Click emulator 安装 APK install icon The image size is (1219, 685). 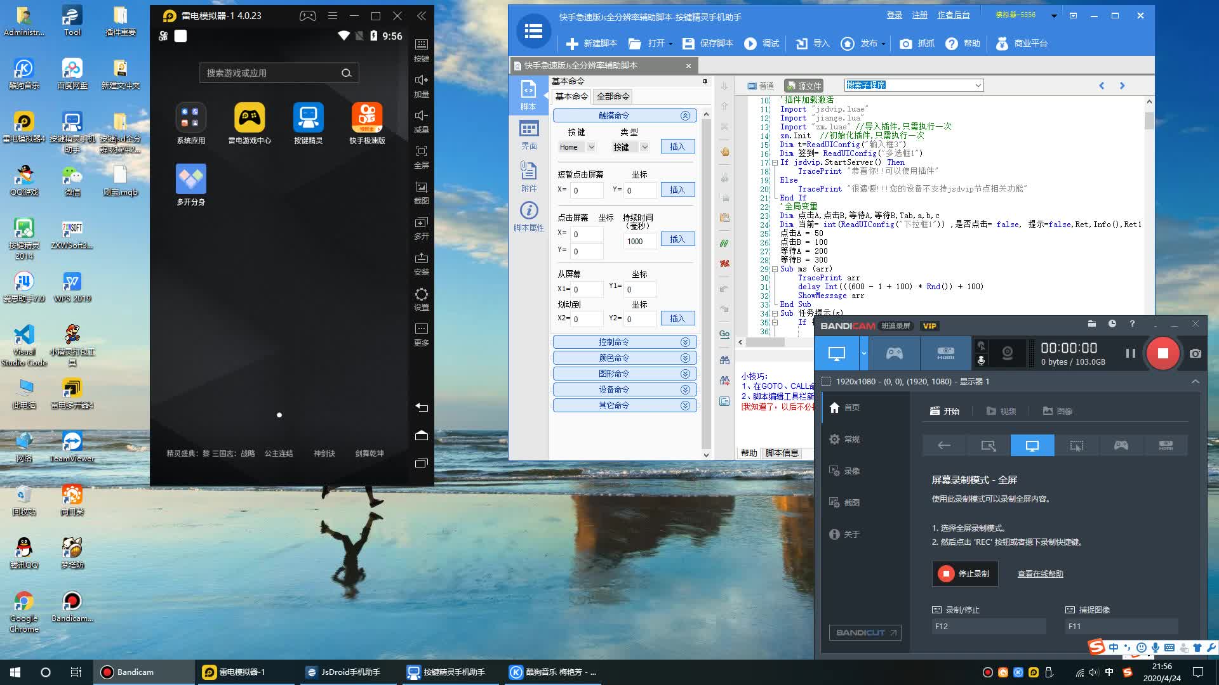pyautogui.click(x=422, y=258)
